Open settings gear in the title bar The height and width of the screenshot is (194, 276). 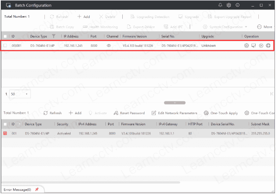click(x=229, y=5)
